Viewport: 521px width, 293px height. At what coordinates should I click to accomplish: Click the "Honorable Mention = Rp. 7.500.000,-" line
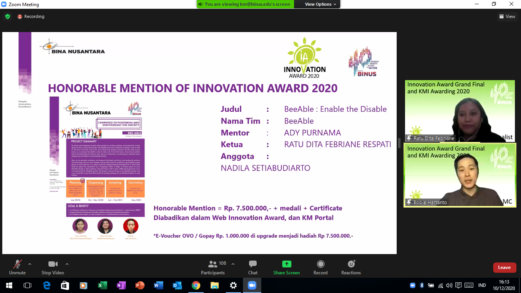point(248,208)
